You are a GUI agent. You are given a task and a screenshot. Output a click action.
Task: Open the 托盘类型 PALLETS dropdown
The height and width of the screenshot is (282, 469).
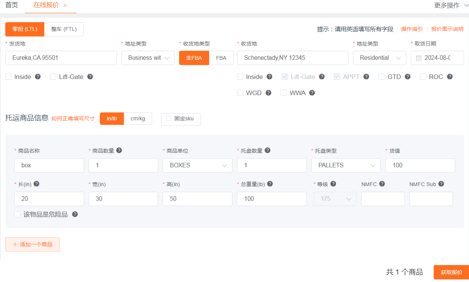pyautogui.click(x=346, y=165)
